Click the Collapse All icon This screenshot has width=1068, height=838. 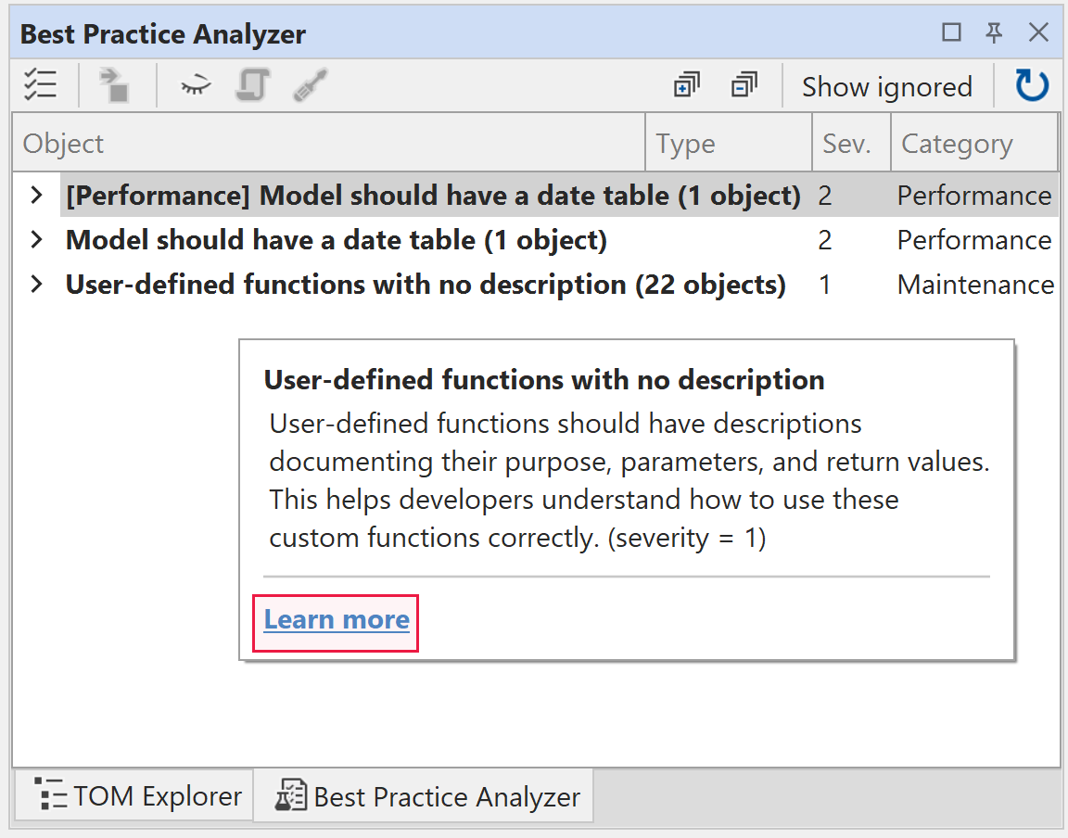(744, 84)
